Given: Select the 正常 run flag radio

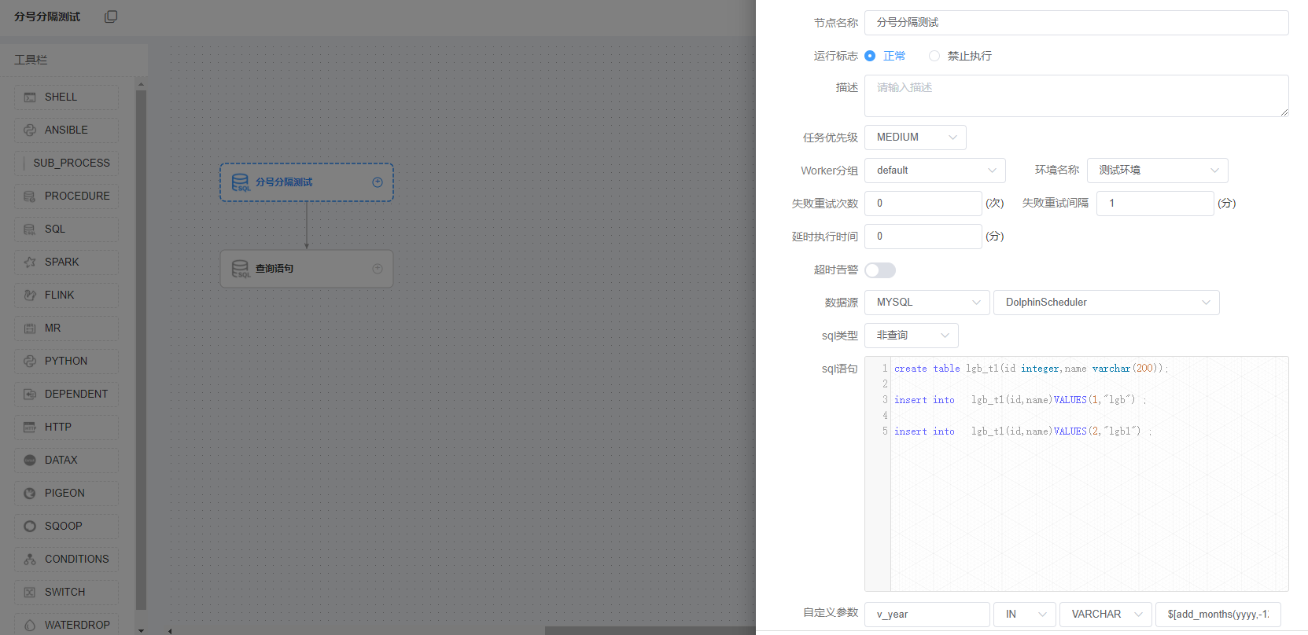Looking at the screenshot, I should coord(870,56).
